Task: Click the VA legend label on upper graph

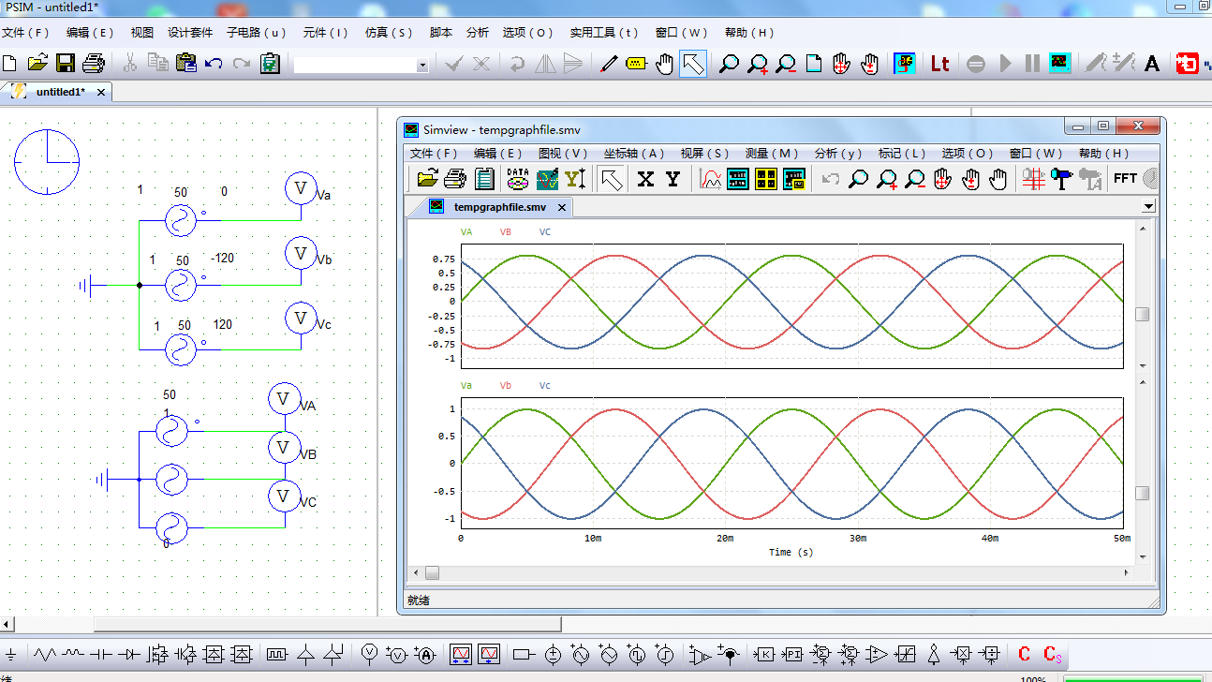Action: point(466,231)
